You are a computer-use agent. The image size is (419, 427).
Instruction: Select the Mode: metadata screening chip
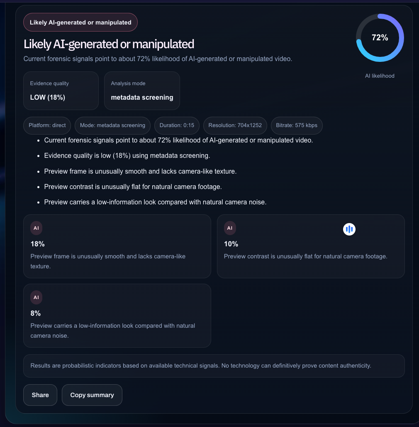(112, 125)
